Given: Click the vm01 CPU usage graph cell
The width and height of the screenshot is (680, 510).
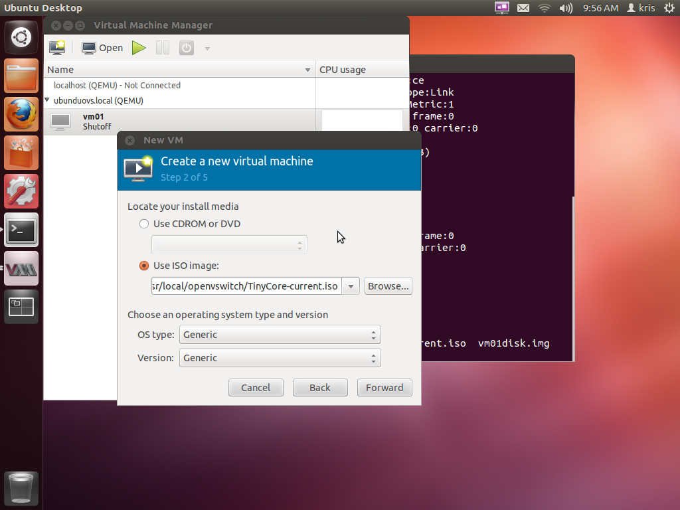Looking at the screenshot, I should pos(362,121).
